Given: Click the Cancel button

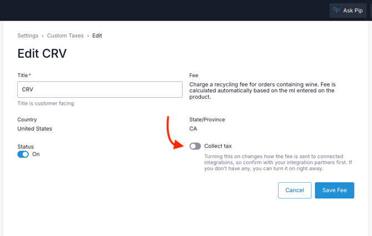Looking at the screenshot, I should (295, 190).
